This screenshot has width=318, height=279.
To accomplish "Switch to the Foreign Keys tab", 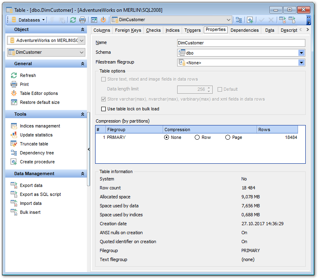I will point(128,30).
